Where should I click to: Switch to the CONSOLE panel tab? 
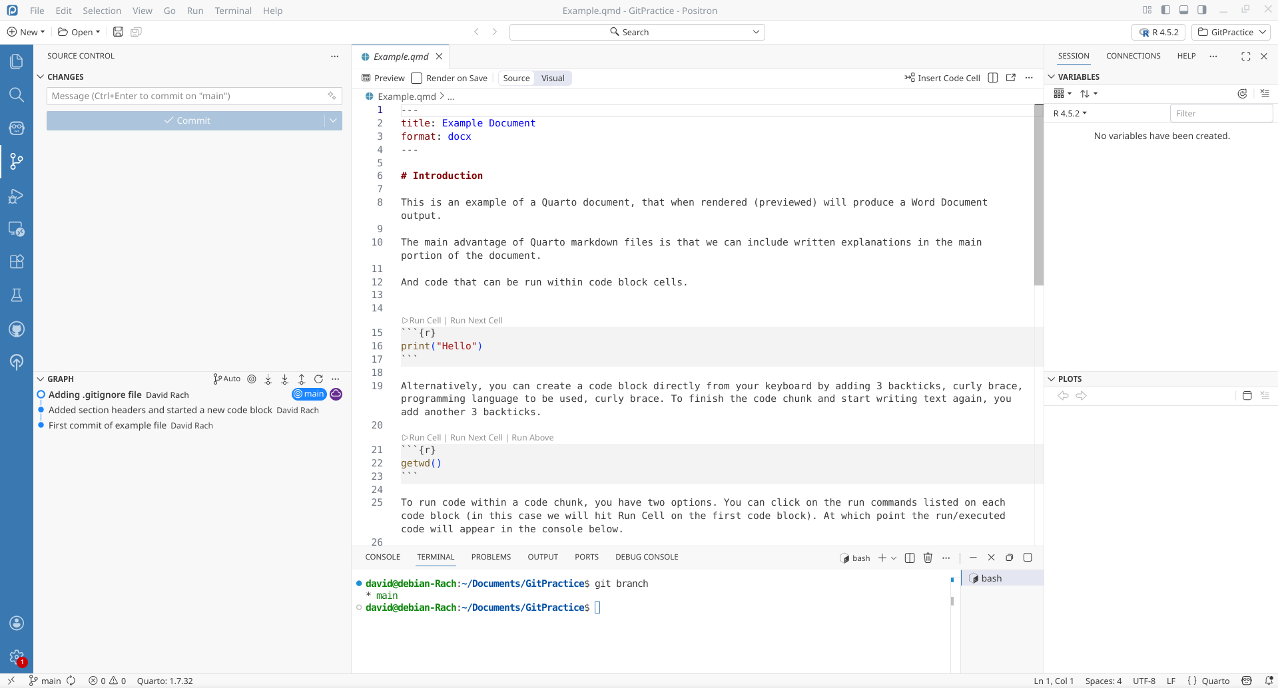click(382, 557)
